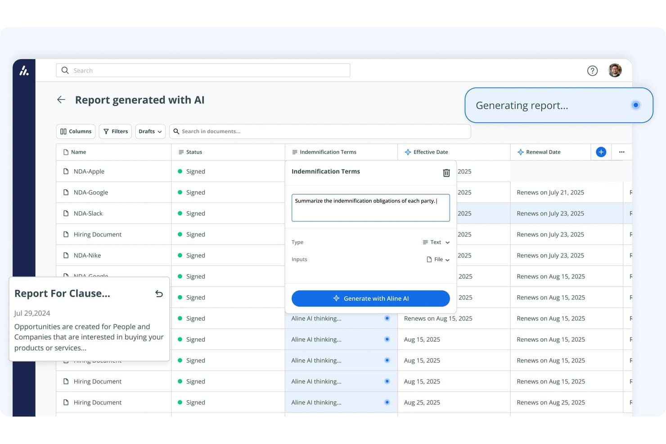Image resolution: width=666 pixels, height=444 pixels.
Task: Click the file icon next to NDA-Slack
Action: (x=66, y=213)
